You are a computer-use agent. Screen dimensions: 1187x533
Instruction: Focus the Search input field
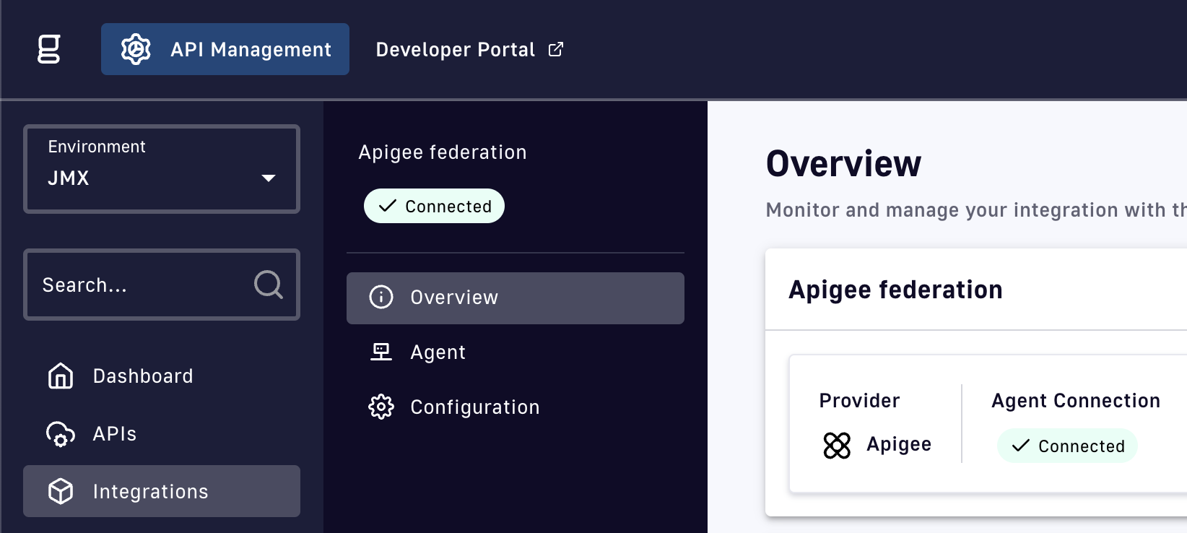click(x=141, y=285)
